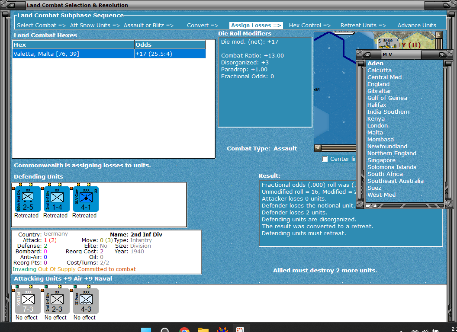Select Singapore in the M V list
Viewport: 457px width, 332px height.
(x=381, y=160)
